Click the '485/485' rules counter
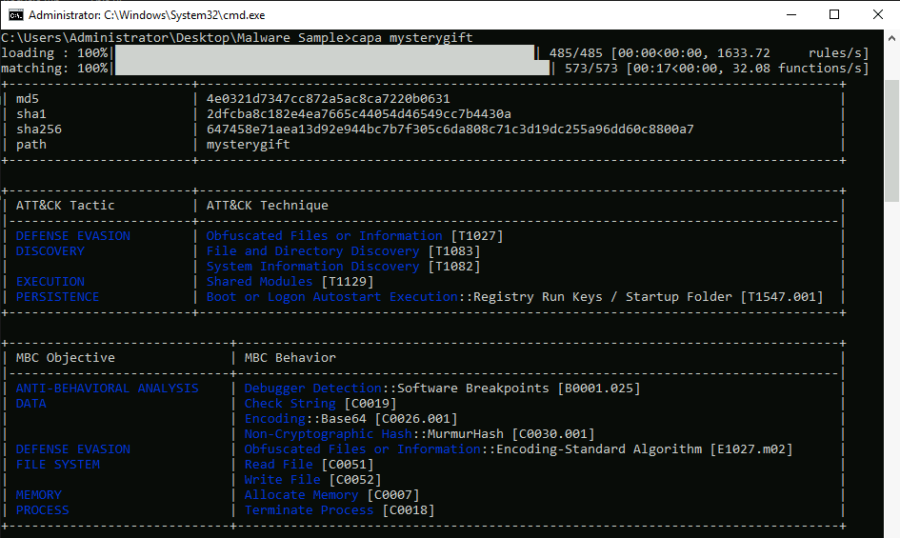This screenshot has width=900, height=538. (575, 52)
